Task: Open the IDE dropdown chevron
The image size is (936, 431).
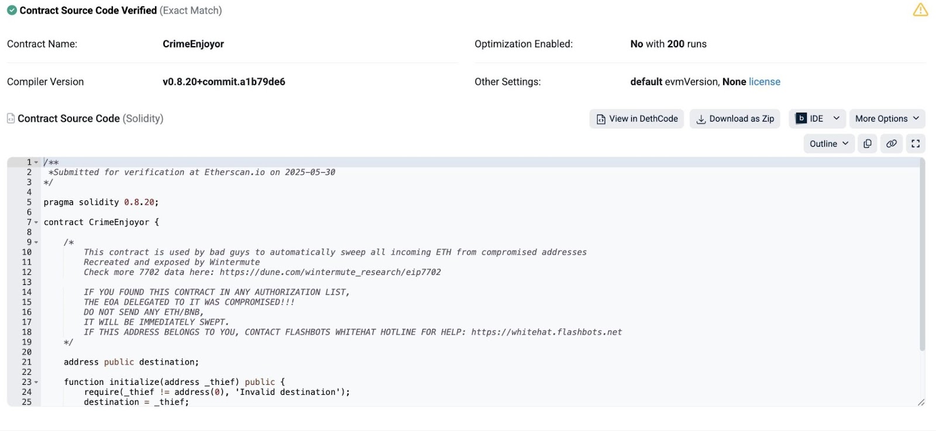Action: (837, 119)
